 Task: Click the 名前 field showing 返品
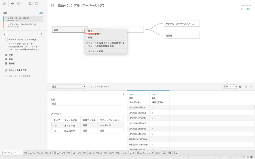(87, 104)
